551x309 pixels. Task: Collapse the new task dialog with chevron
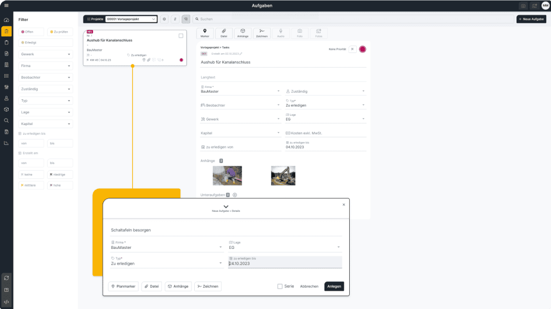click(226, 206)
